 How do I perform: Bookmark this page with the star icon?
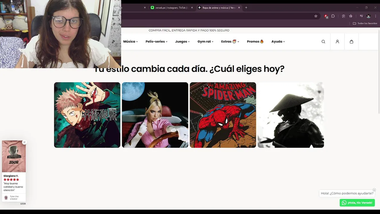316,16
